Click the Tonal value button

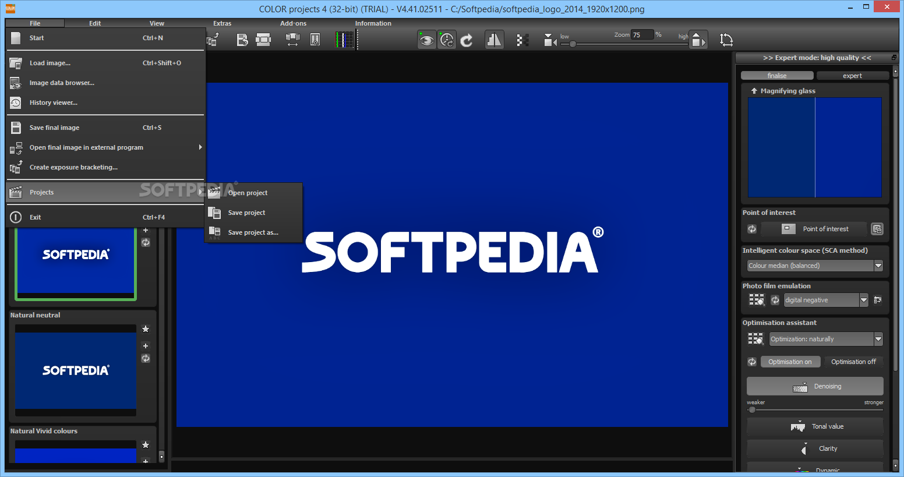(x=815, y=426)
